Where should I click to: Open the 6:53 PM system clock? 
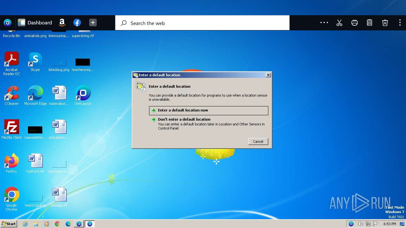pyautogui.click(x=390, y=224)
